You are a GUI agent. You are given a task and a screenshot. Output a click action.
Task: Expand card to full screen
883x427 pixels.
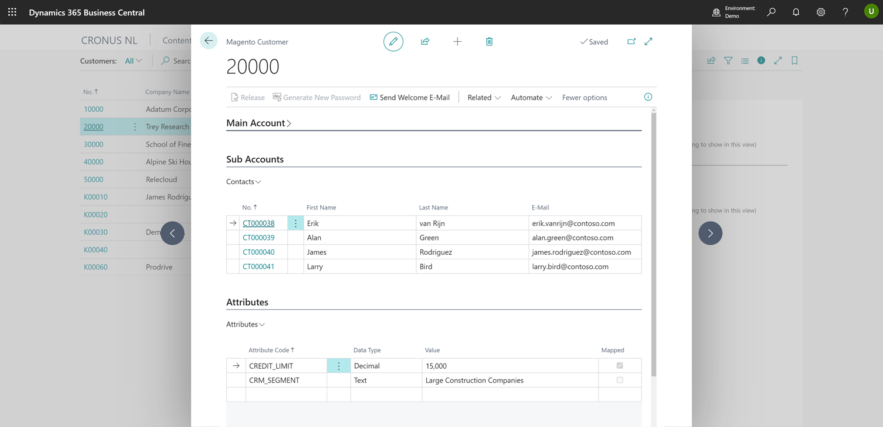648,42
